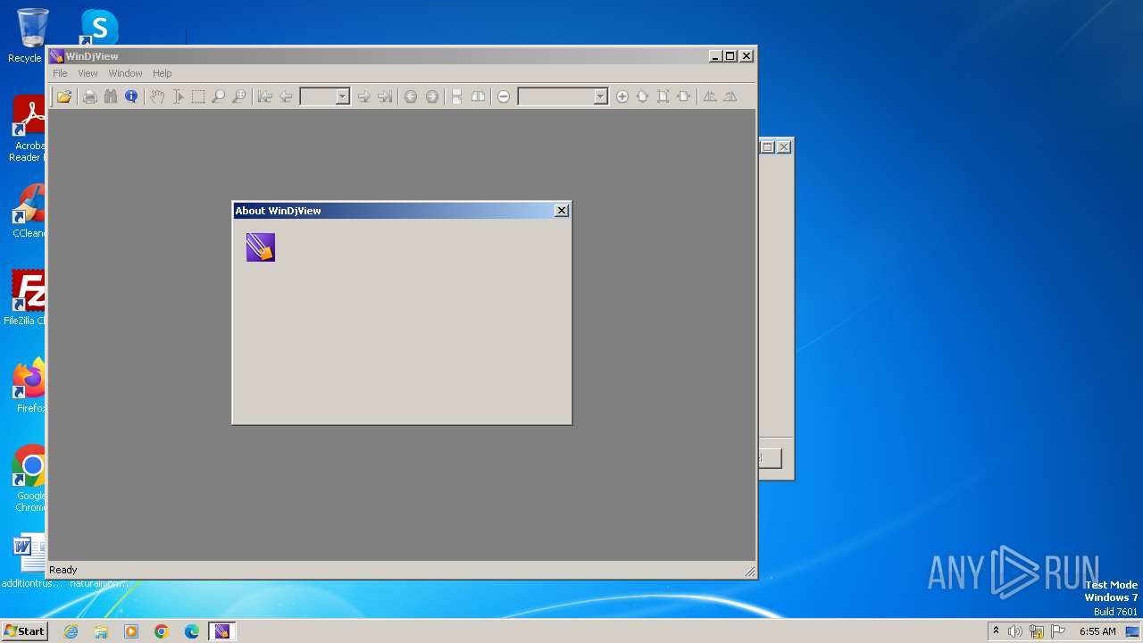Click the resize grip in status bar
Image resolution: width=1143 pixels, height=643 pixels.
[x=750, y=572]
